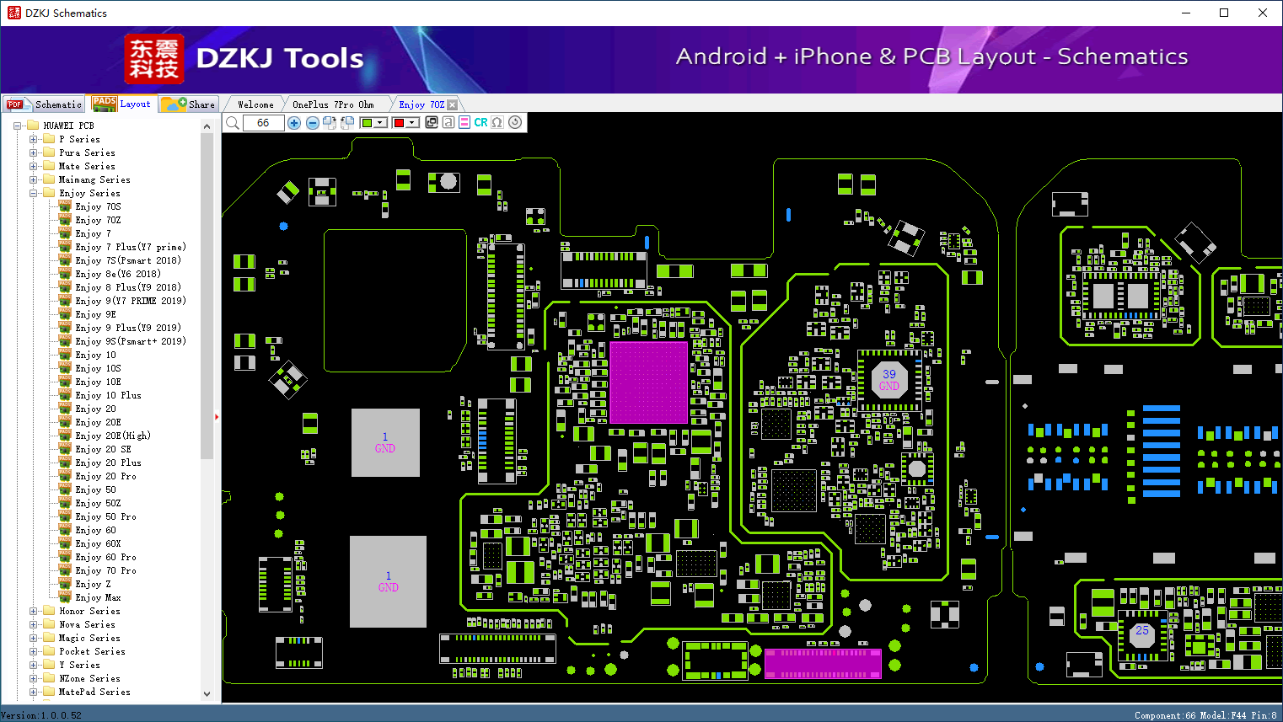This screenshot has height=722, width=1283.
Task: Zoom in with the blue plus button
Action: coord(294,123)
